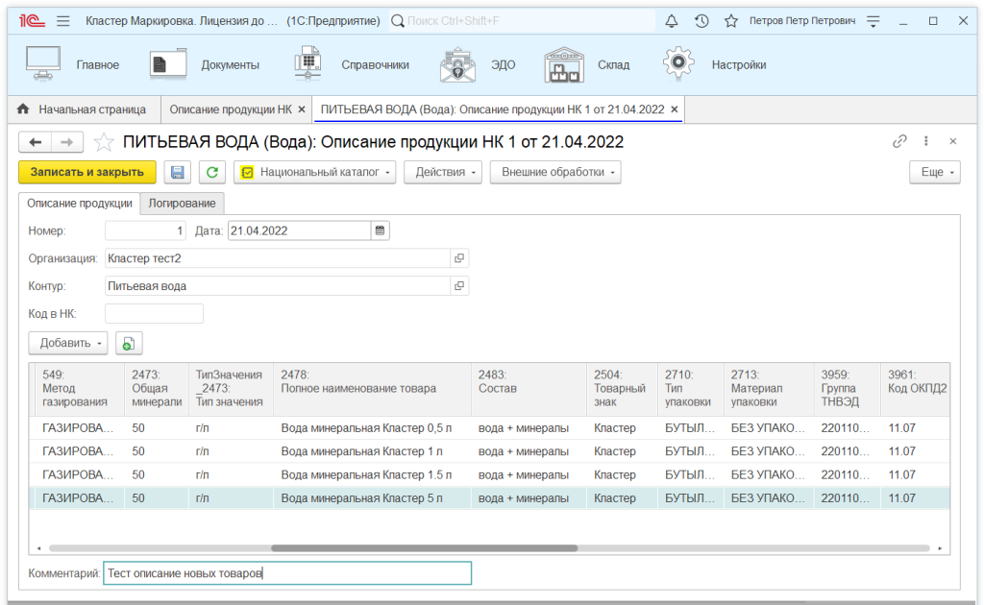Click column header 549: Метод газирования
Screen dimensions: 984x605
(x=78, y=389)
